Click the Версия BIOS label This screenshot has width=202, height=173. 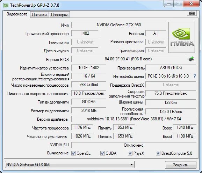click(x=57, y=60)
